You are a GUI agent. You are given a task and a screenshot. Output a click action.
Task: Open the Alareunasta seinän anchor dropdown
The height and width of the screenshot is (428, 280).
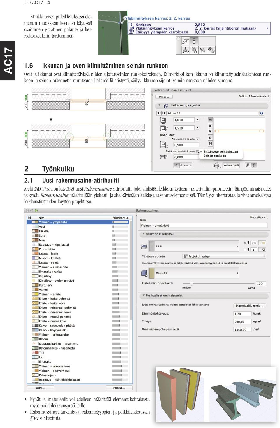pyautogui.click(x=197, y=139)
